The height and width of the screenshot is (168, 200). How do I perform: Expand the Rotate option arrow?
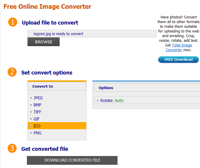coord(98,101)
